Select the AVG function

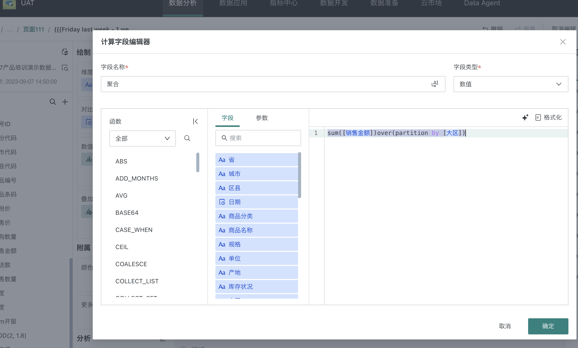coord(121,196)
